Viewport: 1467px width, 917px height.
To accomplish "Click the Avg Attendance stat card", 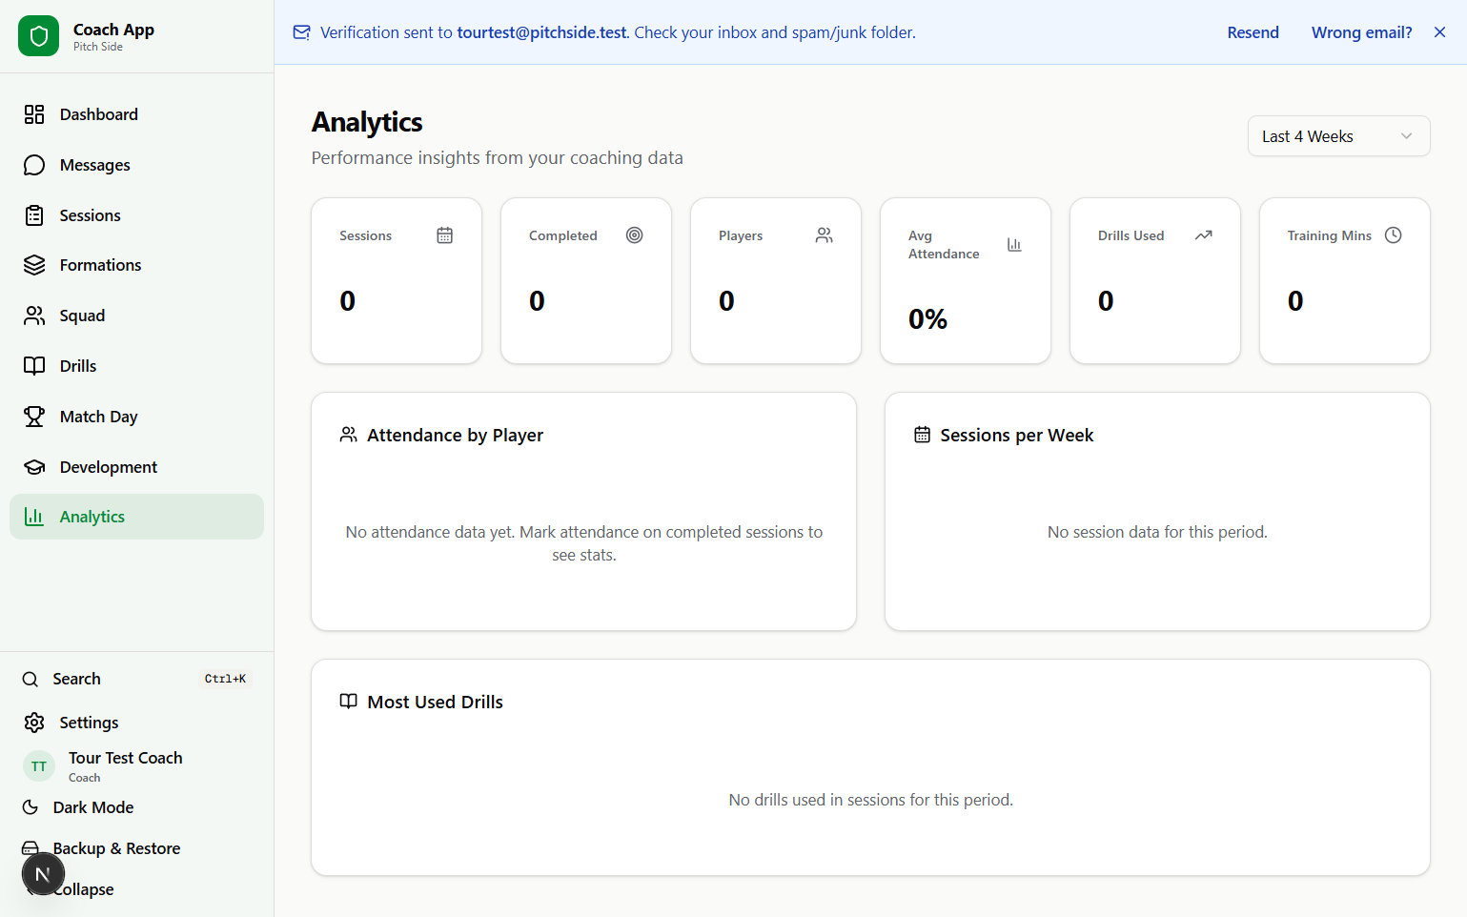I will pos(965,280).
